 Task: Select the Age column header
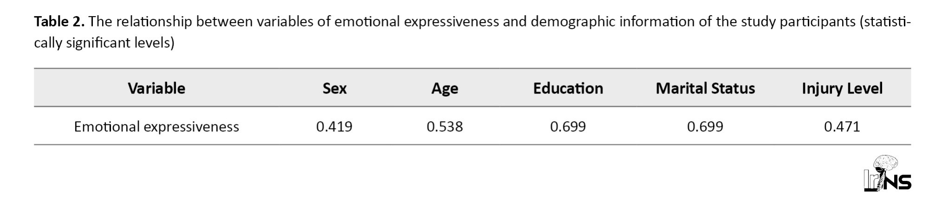(445, 89)
